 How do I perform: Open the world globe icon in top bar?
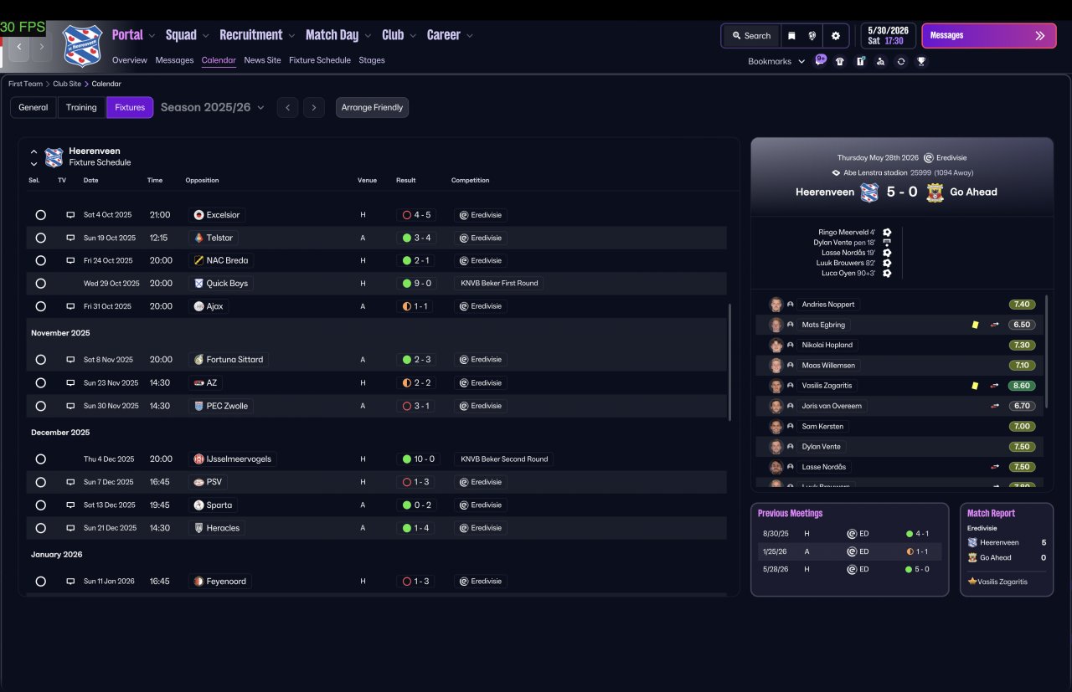click(x=812, y=36)
